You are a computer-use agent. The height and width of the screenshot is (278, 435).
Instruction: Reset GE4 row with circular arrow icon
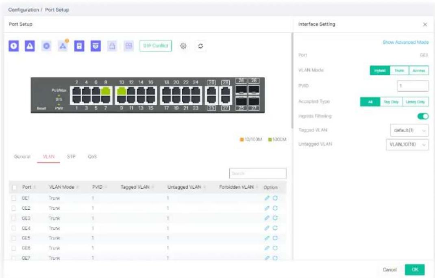point(275,228)
